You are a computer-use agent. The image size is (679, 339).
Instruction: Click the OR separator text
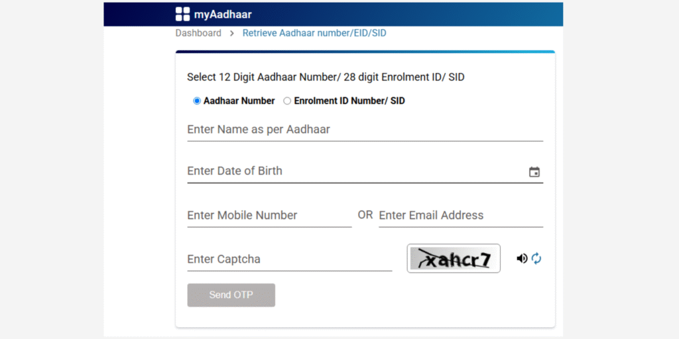coord(365,215)
